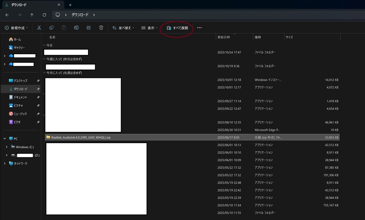Open ピクチャ quick access folder
Screen dimensions: 365x220
[x=16, y=105]
